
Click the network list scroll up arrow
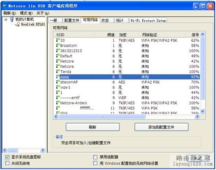(x=203, y=34)
